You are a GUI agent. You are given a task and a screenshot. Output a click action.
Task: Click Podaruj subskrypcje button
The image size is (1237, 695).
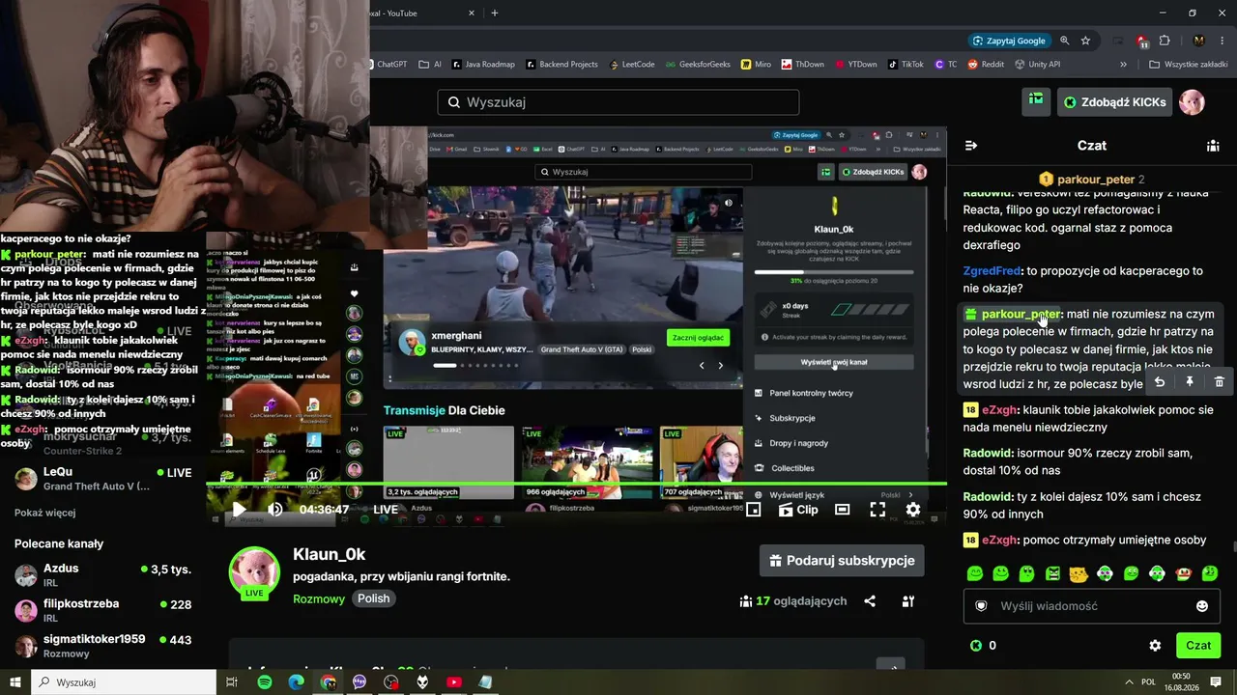[842, 561]
